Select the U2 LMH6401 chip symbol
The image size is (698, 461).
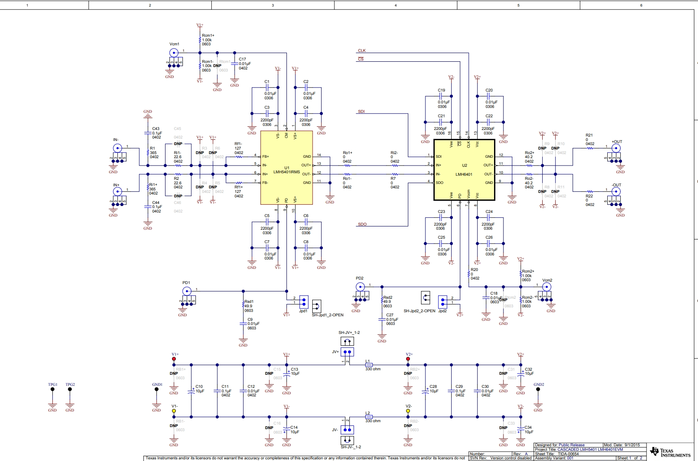tap(464, 170)
